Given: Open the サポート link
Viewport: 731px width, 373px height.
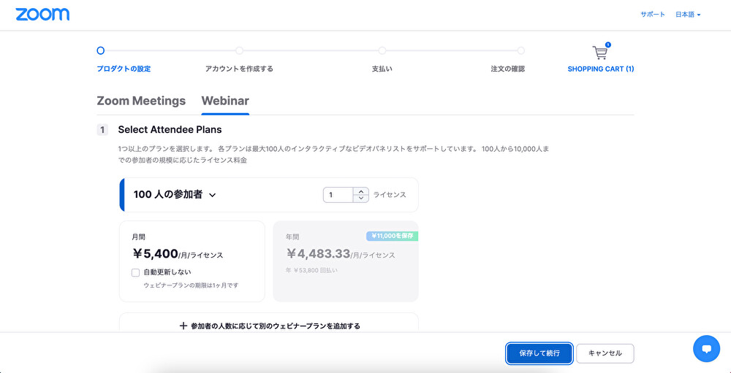Looking at the screenshot, I should (x=653, y=15).
